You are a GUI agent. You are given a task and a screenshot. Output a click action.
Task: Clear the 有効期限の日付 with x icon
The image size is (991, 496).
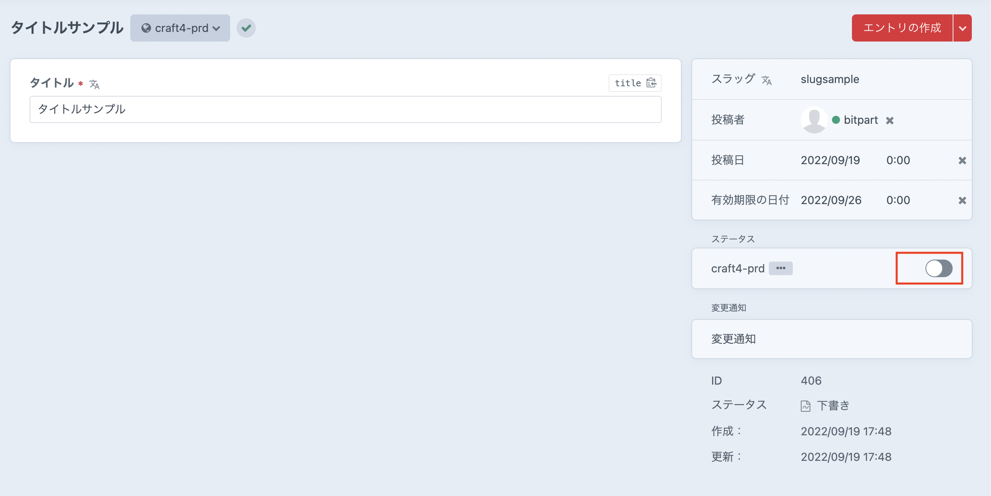click(962, 200)
